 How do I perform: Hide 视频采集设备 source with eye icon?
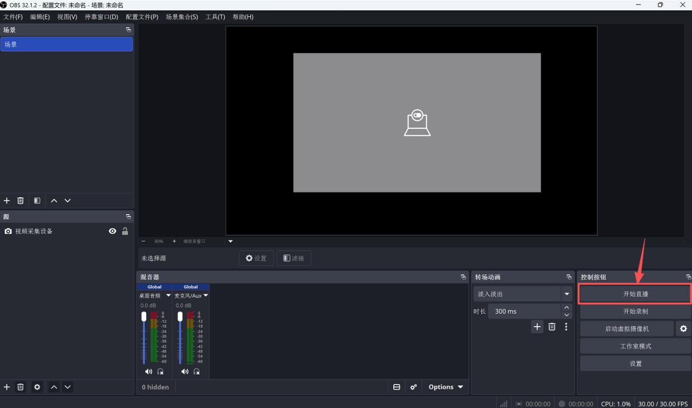pos(113,231)
